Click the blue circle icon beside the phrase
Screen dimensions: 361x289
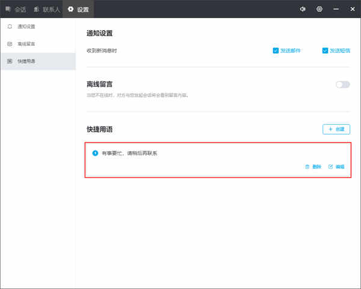click(95, 153)
